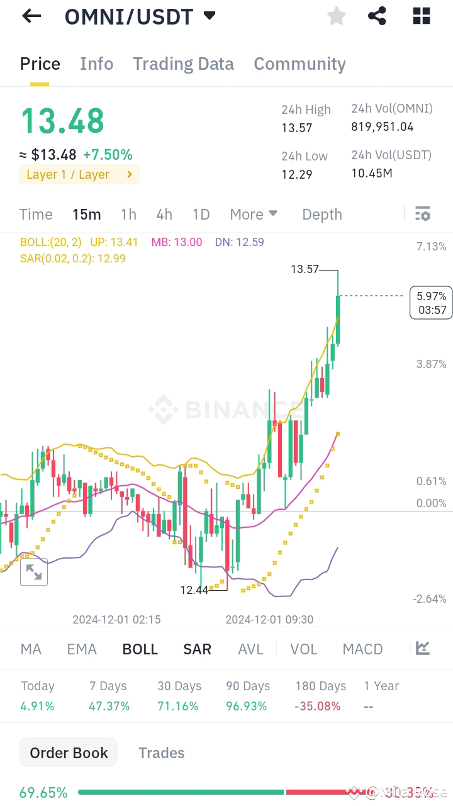Image resolution: width=453 pixels, height=806 pixels.
Task: Click the +7.50% price change
Action: click(108, 155)
